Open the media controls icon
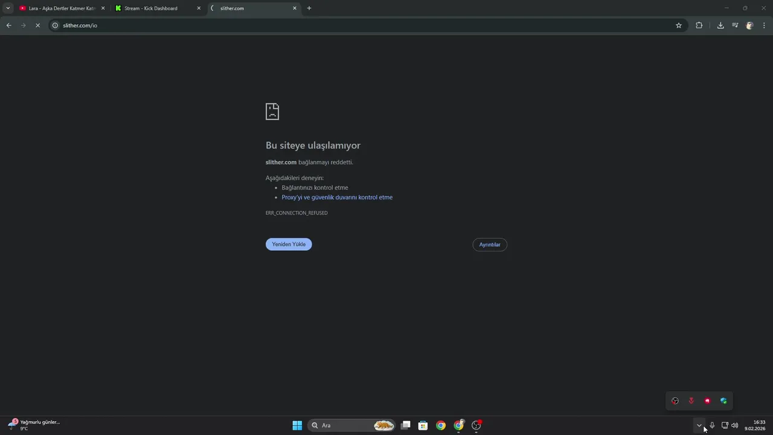Image resolution: width=773 pixels, height=435 pixels. 735,25
